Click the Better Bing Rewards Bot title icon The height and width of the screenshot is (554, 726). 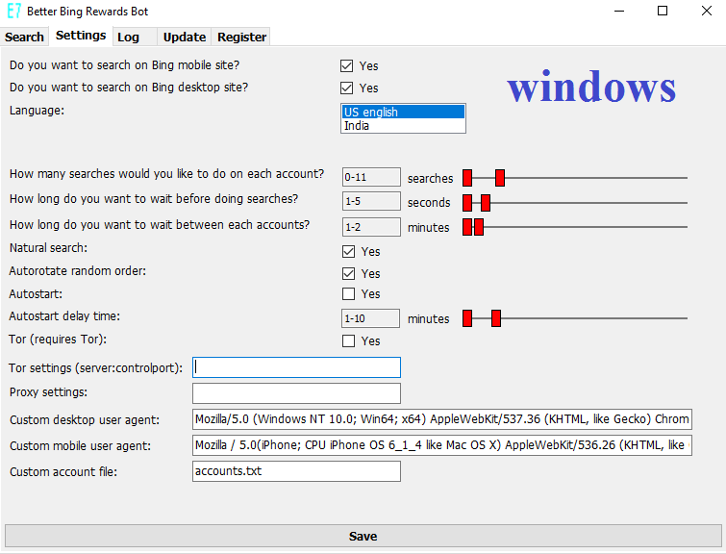click(13, 12)
